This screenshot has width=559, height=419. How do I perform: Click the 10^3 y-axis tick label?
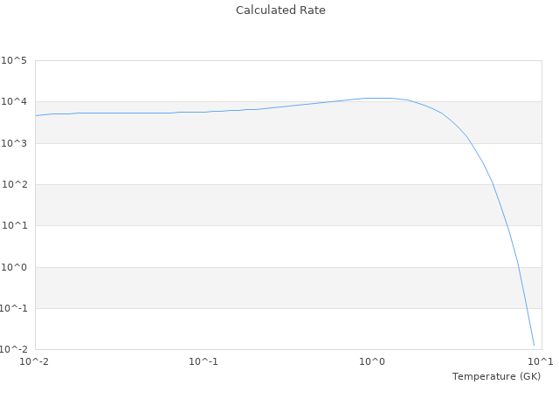(14, 143)
